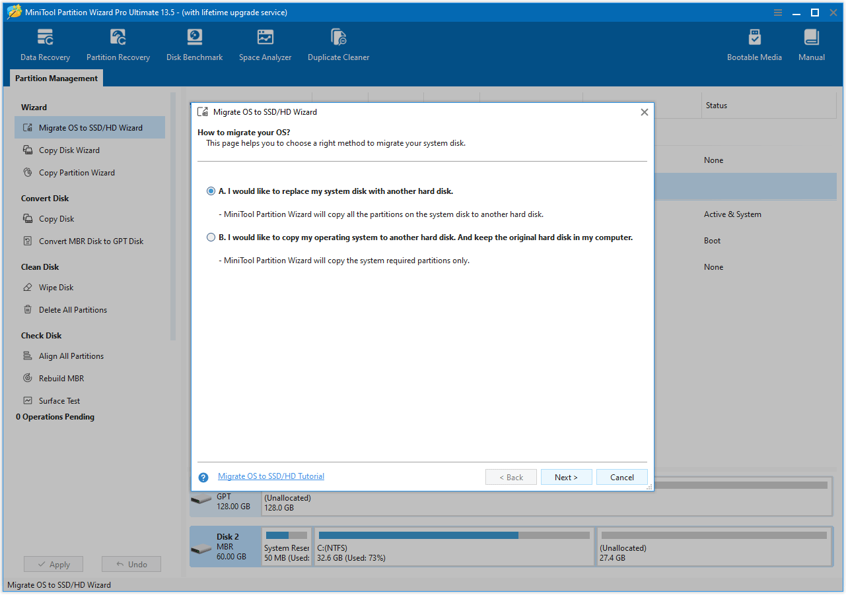The width and height of the screenshot is (846, 595).
Task: Open Bootable Media creator
Action: coord(754,44)
